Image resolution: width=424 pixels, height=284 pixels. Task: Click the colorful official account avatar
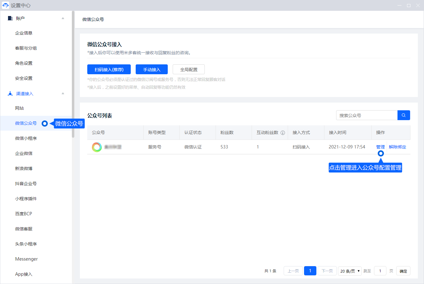pos(97,147)
